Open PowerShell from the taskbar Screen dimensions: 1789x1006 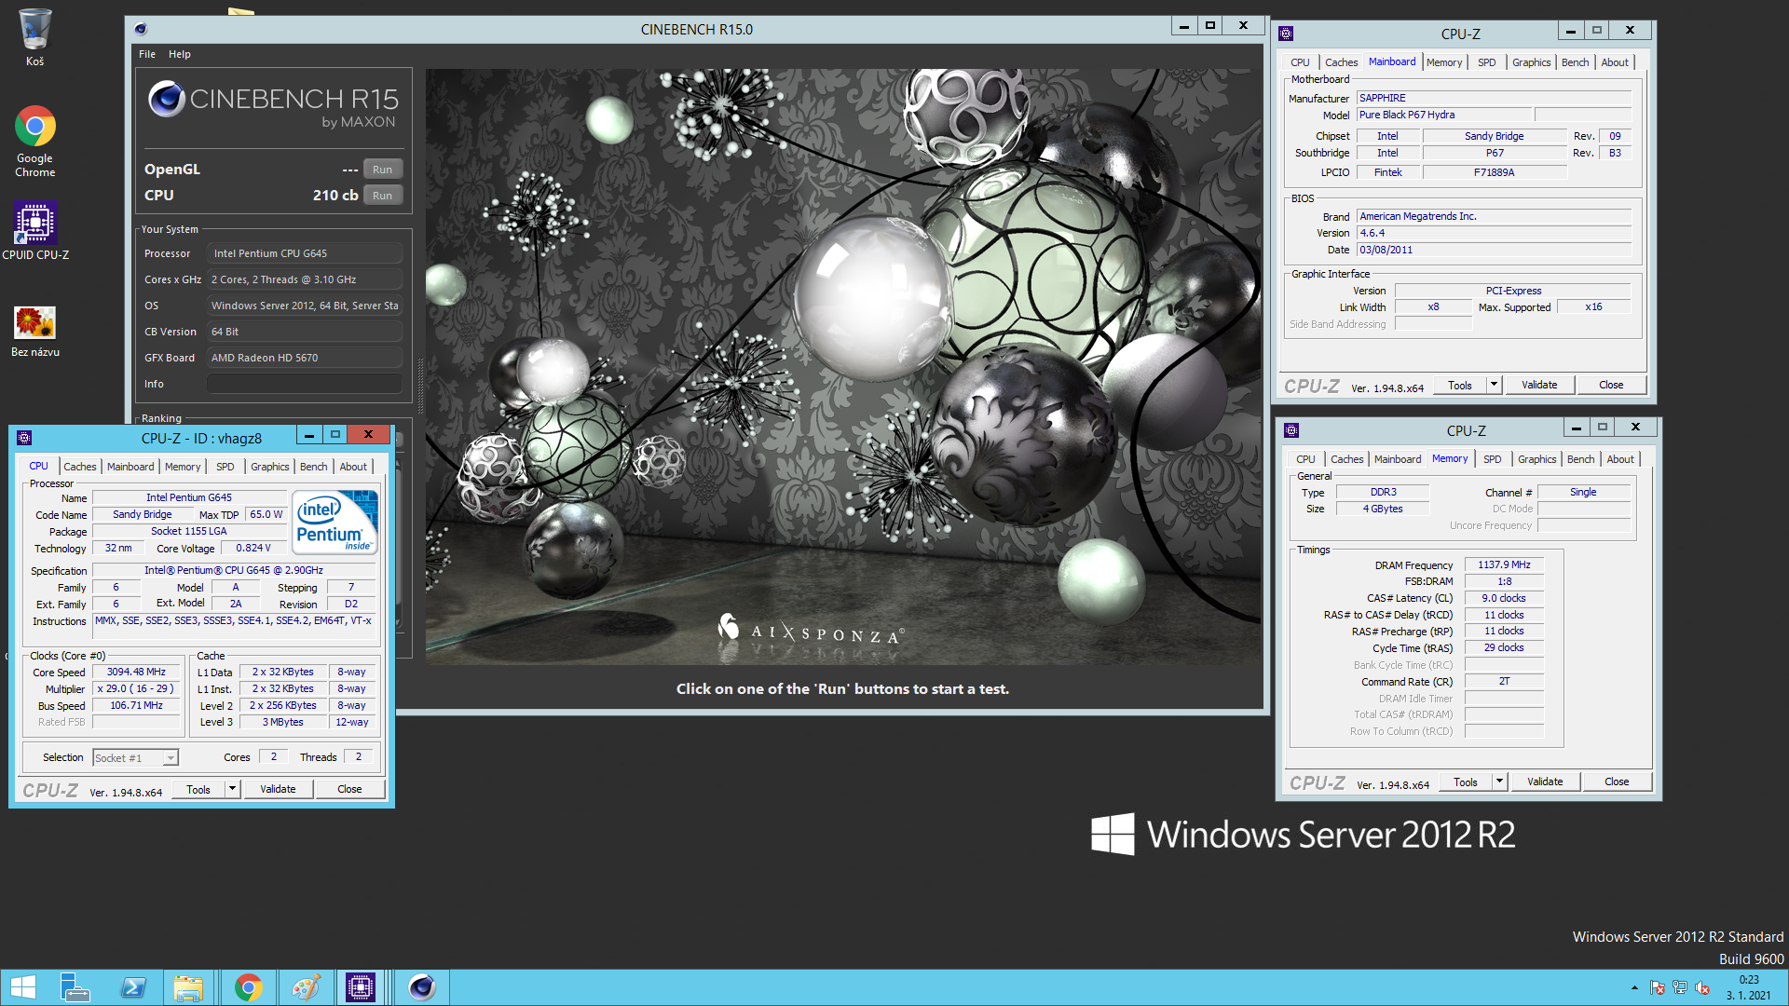coord(132,987)
